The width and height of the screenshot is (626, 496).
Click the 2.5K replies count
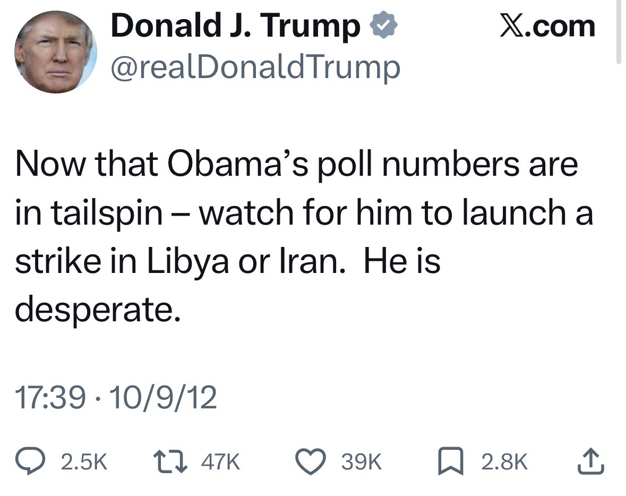[84, 463]
